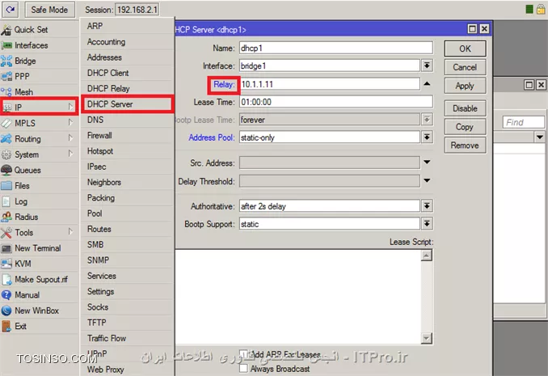Screen dimensions: 548x376
Task: Click the Radius icon
Action: click(x=6, y=217)
